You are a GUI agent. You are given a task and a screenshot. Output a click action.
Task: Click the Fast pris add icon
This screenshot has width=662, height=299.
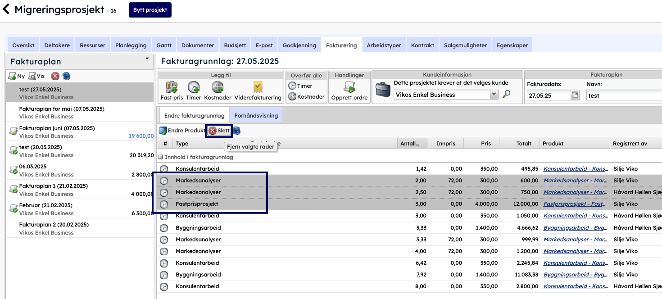172,87
